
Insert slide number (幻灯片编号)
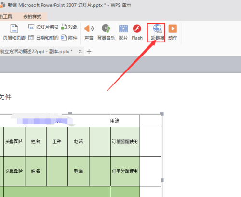(x=43, y=27)
